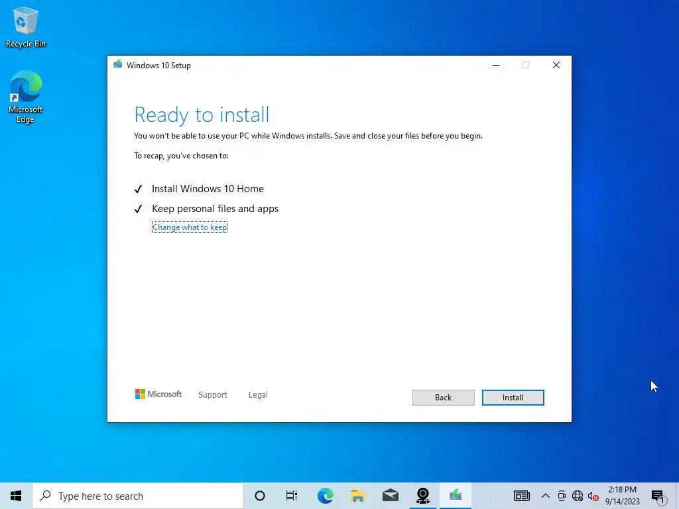Image resolution: width=679 pixels, height=509 pixels.
Task: Select the Microsoft Edge desktop shortcut
Action: [26, 97]
